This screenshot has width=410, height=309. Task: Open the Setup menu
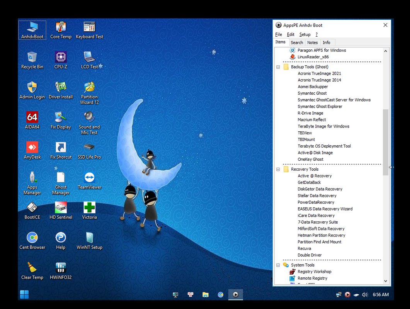[305, 34]
